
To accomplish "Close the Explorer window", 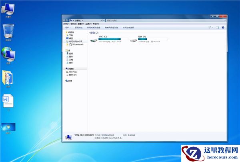I will tap(223, 16).
